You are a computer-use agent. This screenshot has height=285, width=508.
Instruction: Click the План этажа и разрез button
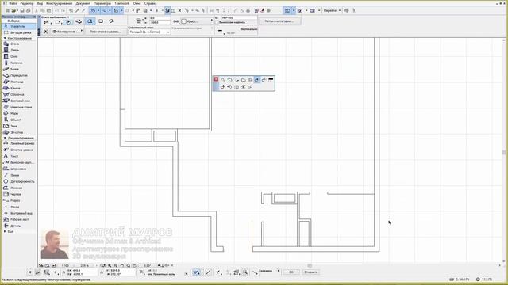coord(106,32)
